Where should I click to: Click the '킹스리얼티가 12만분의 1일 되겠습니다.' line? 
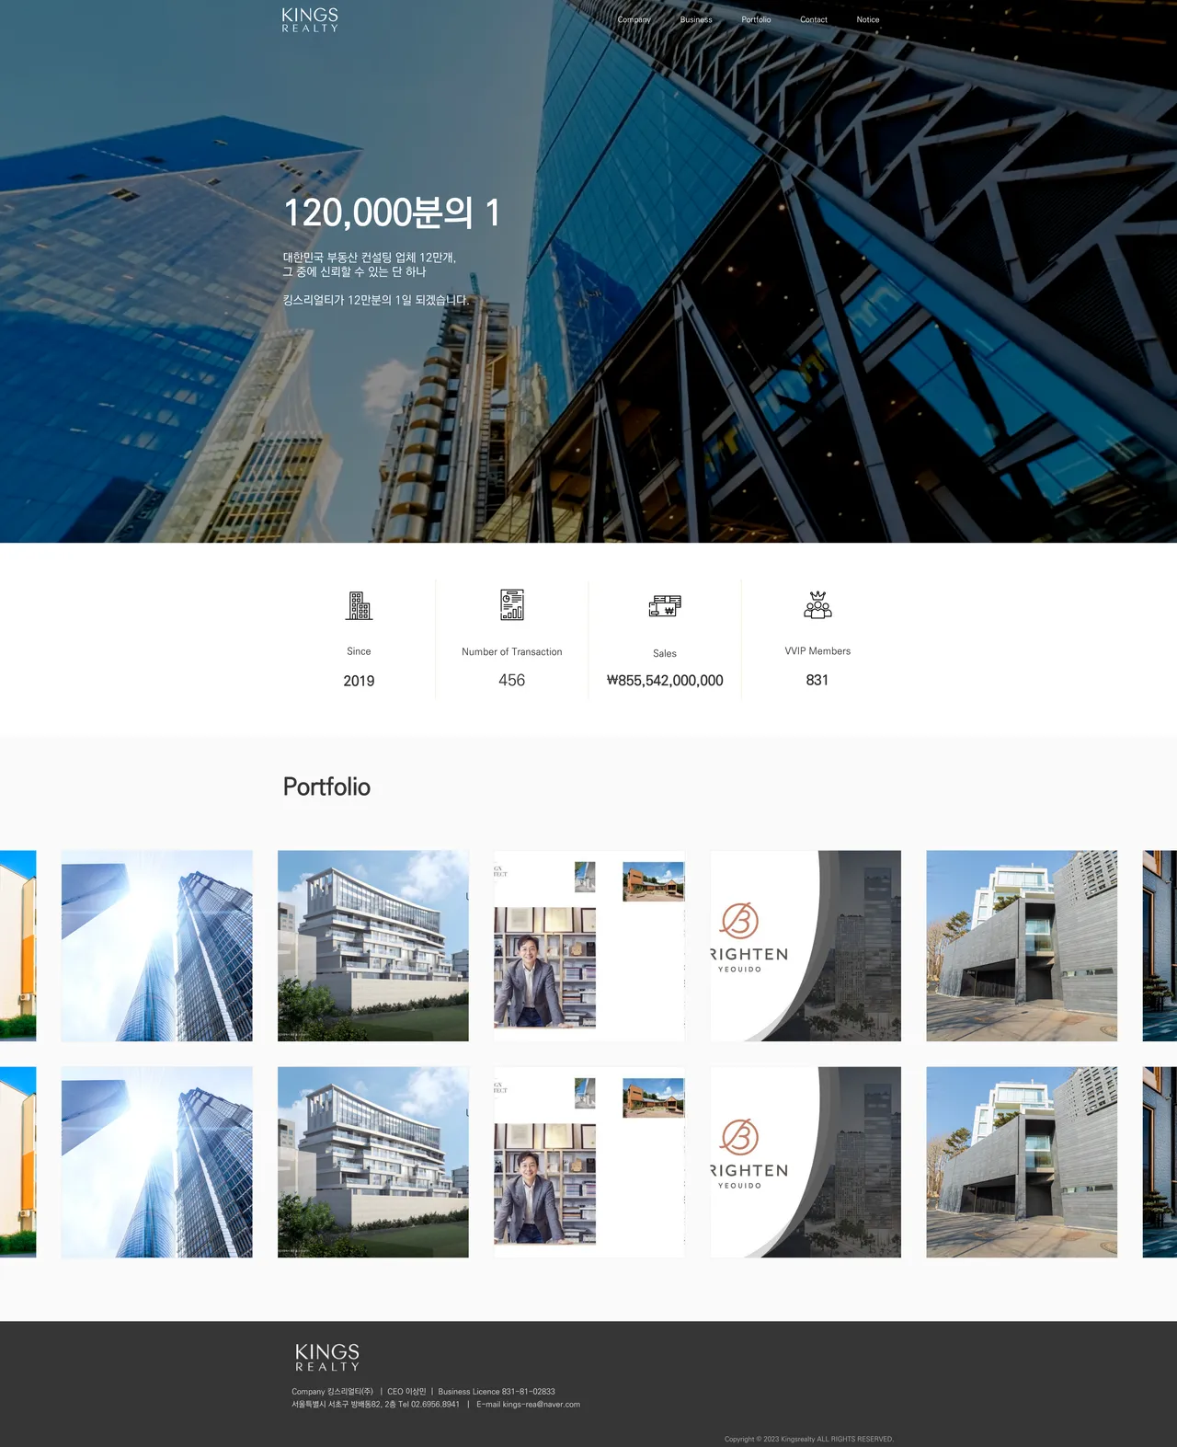coord(376,300)
